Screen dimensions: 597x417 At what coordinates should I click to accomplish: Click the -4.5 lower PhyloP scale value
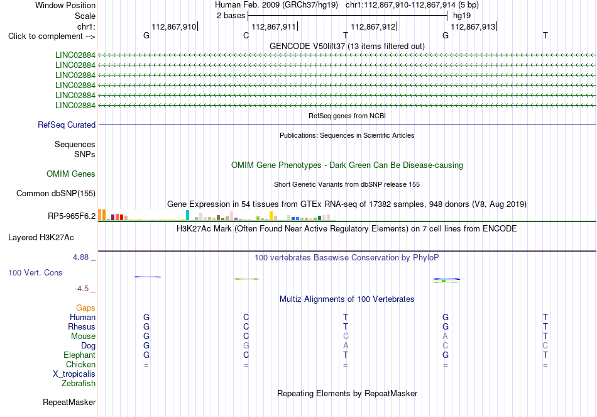(82, 289)
